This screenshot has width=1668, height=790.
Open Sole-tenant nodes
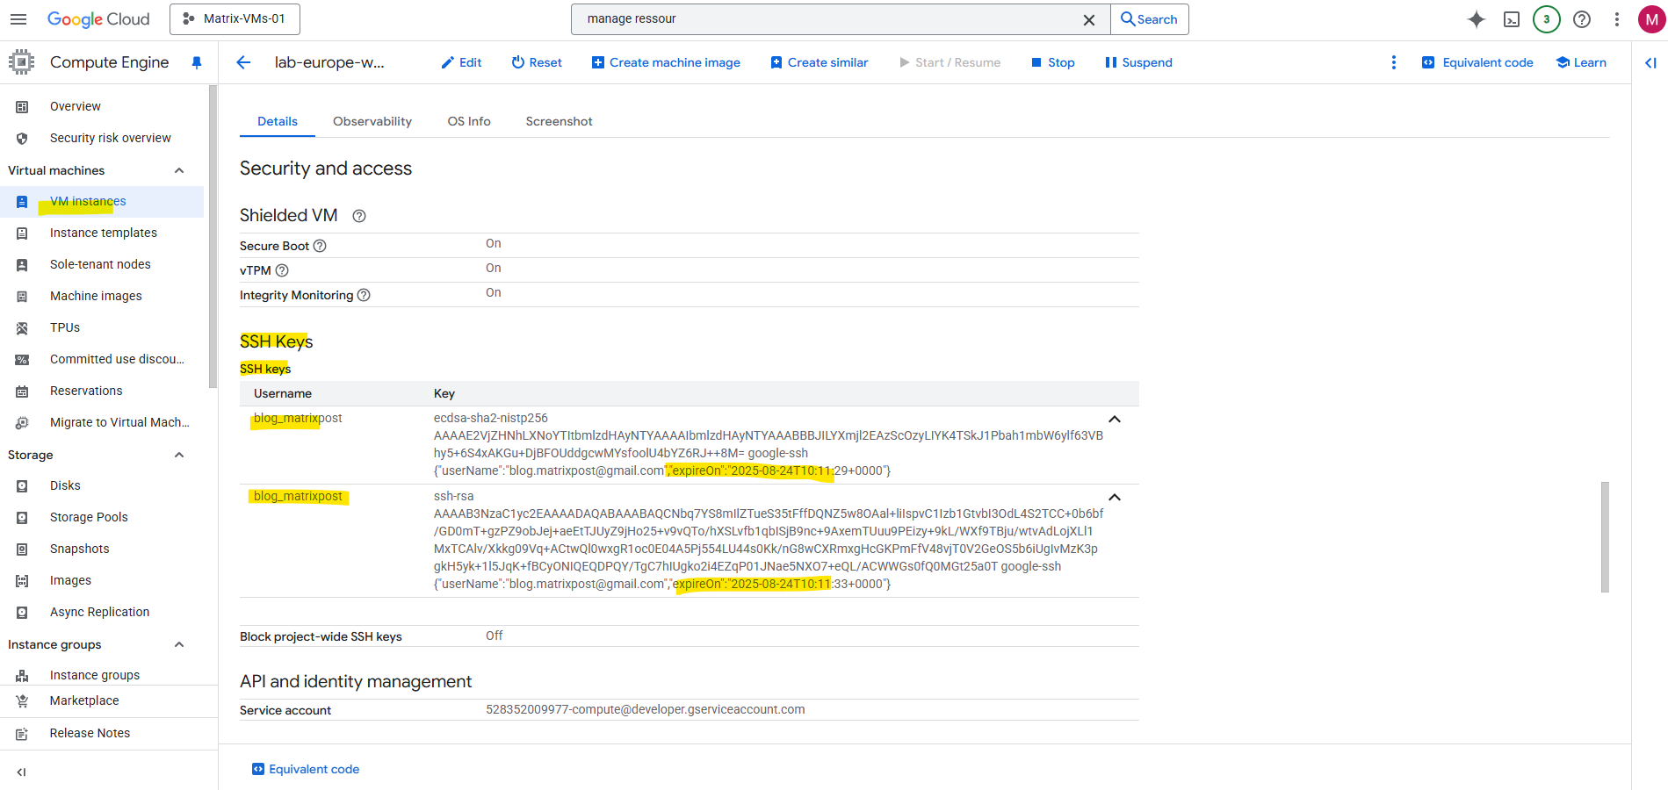[x=102, y=264]
